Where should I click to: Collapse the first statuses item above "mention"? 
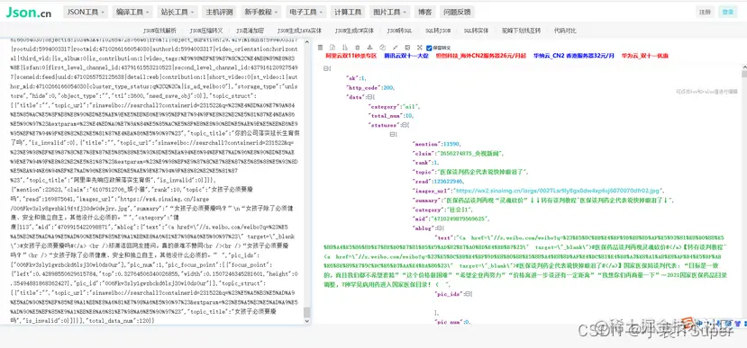392,135
